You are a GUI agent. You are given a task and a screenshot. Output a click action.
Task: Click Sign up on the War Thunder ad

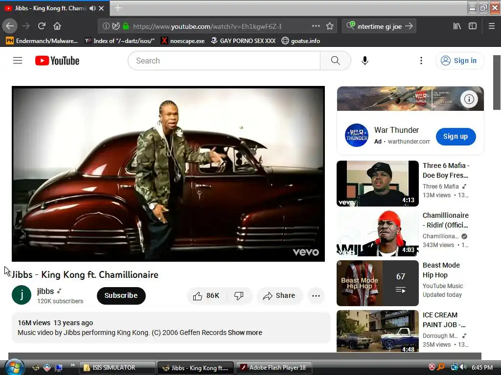pos(455,137)
